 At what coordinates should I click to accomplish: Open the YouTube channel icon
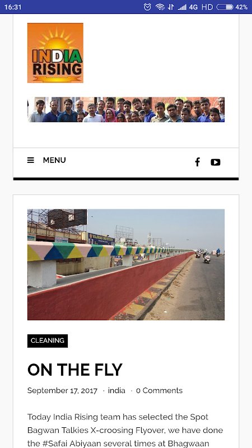(216, 162)
